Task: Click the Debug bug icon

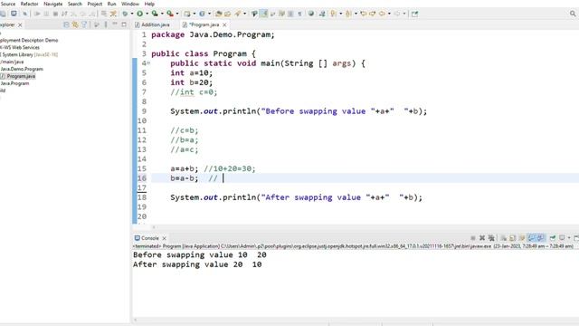Action: (125, 14)
